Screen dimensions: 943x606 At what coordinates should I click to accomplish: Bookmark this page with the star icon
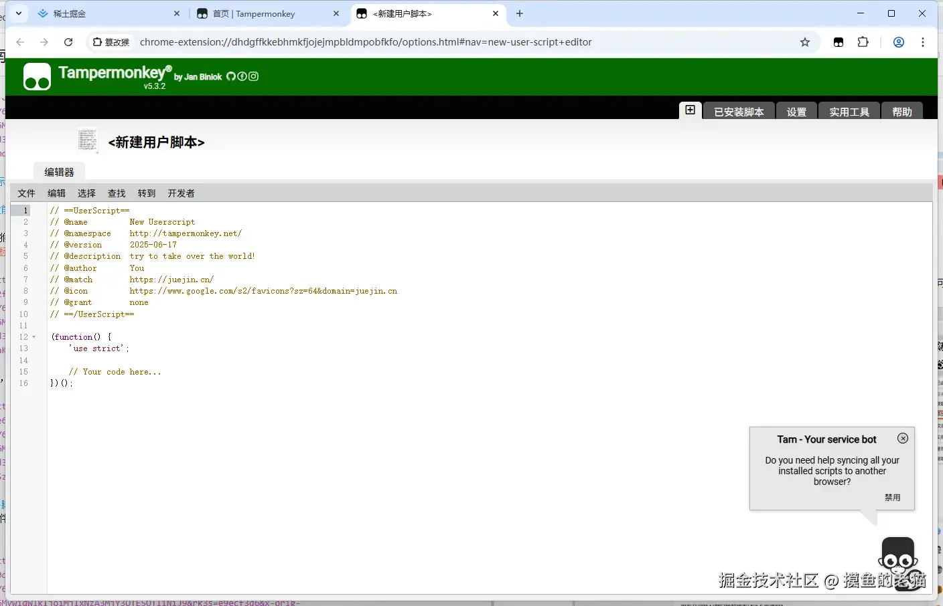(805, 42)
